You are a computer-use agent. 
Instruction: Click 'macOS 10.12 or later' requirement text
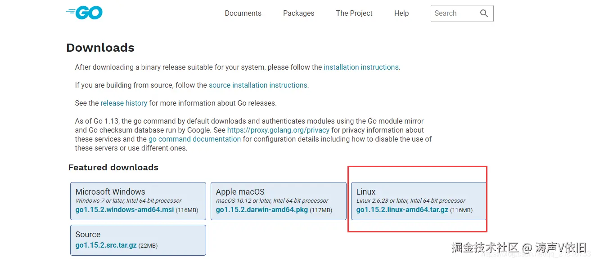click(272, 201)
